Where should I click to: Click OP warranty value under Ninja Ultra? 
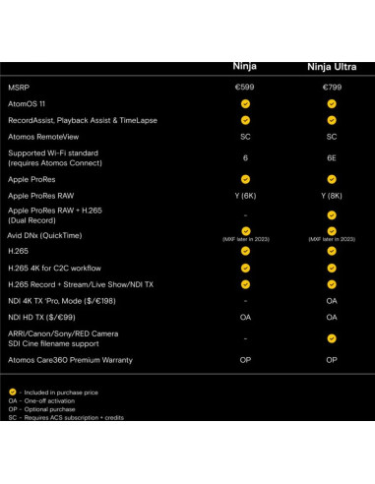(x=332, y=360)
